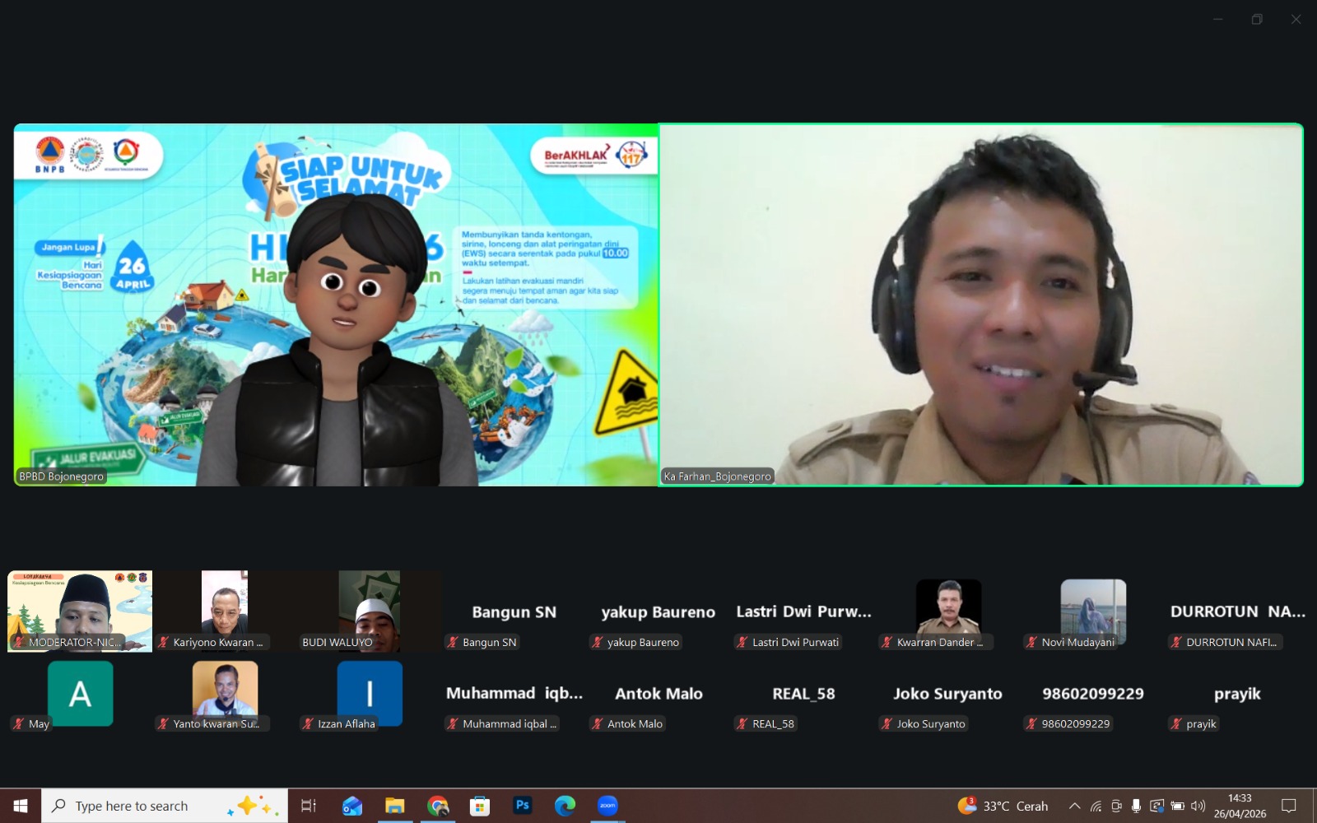Click the microphone icon in system tray

1136,806
